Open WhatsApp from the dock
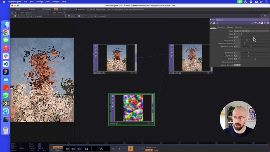The image size is (270, 152). [6, 96]
